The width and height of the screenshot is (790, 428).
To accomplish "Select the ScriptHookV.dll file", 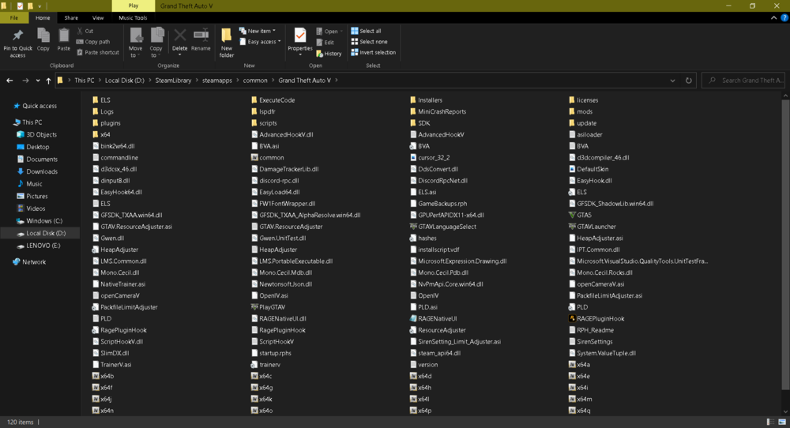I will 118,342.
